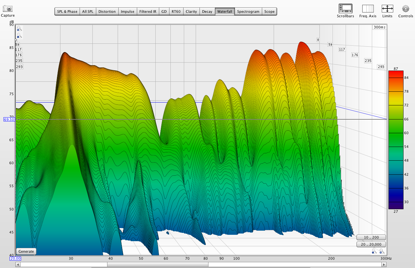Zoom in on the horizontal frequency axis
The width and height of the screenshot is (415, 268).
pyautogui.click(x=381, y=252)
